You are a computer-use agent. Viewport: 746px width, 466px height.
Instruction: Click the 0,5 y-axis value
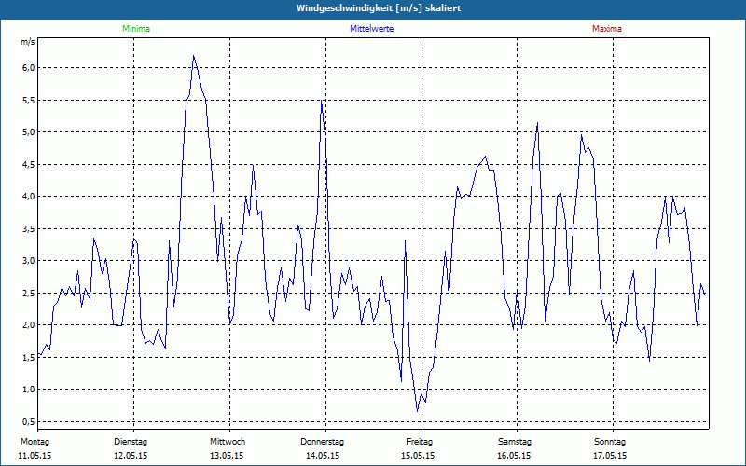(29, 421)
